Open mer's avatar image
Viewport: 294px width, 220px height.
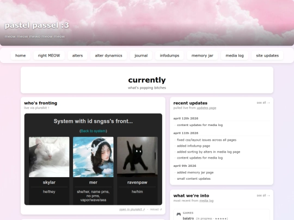pos(93,157)
